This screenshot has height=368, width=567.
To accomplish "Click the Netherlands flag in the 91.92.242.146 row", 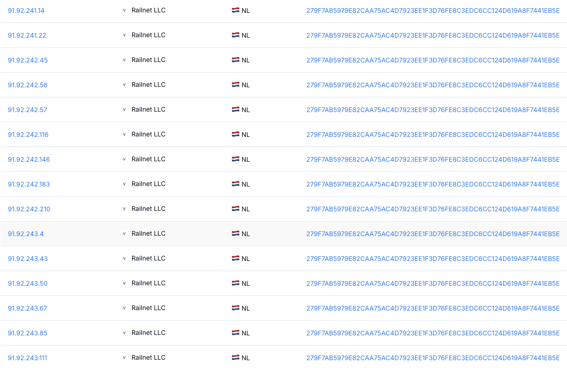I will click(x=235, y=159).
